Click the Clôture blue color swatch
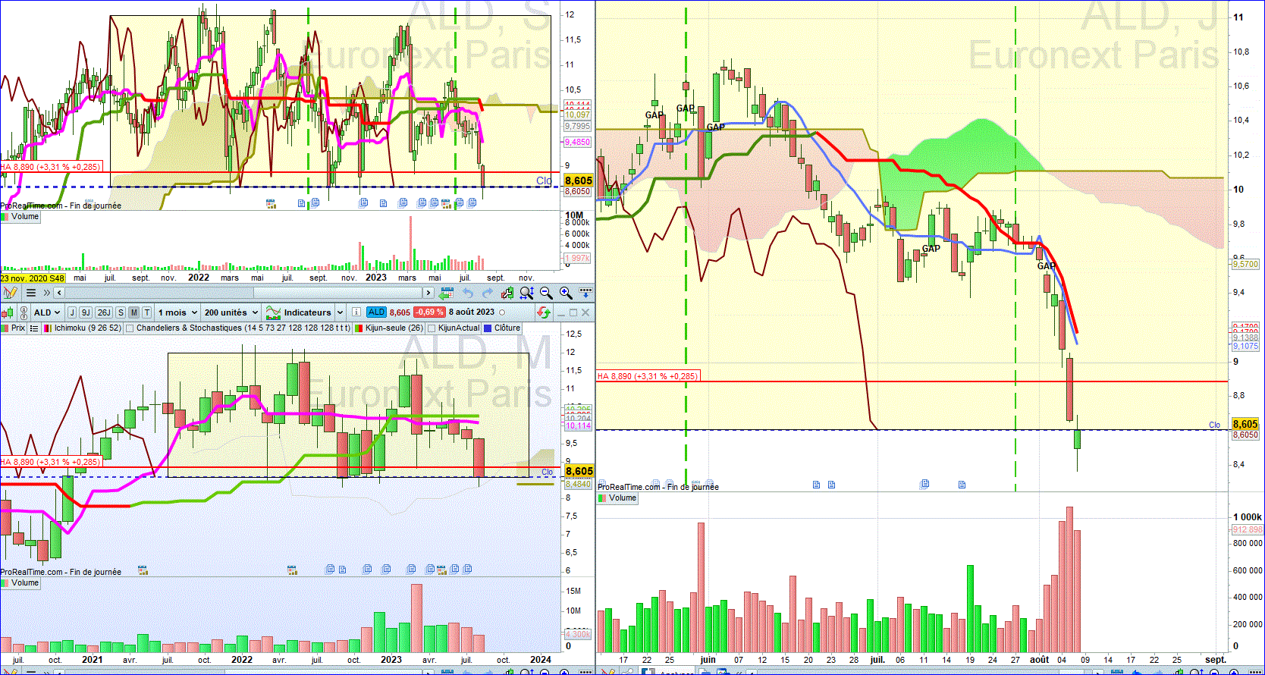Viewport: 1265px width, 675px height. 488,328
